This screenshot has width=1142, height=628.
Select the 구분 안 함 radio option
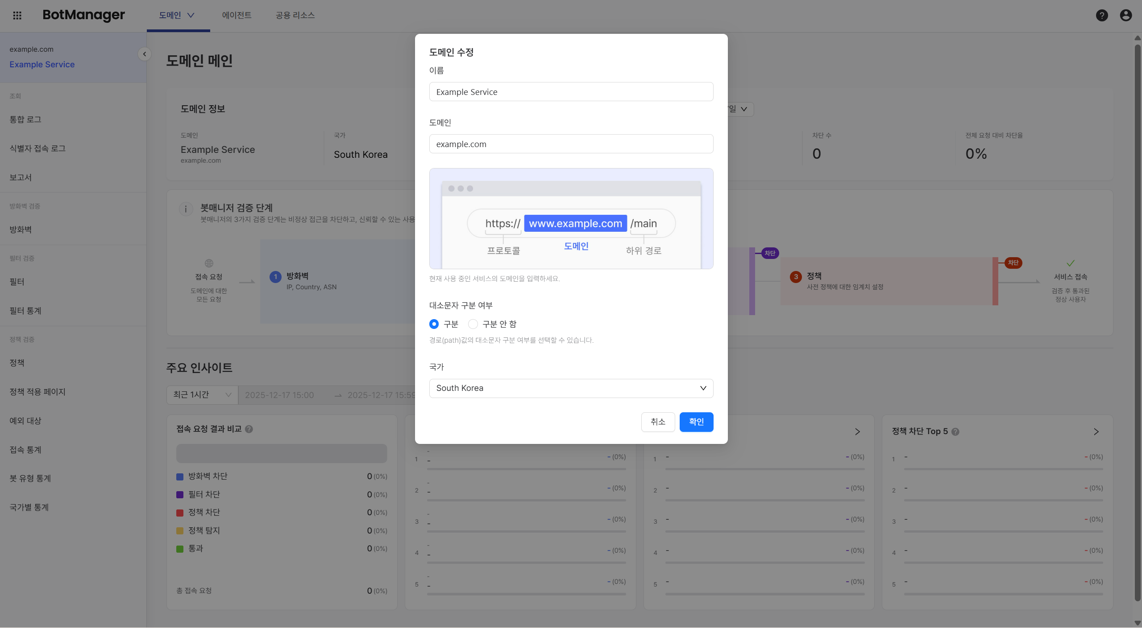click(473, 324)
